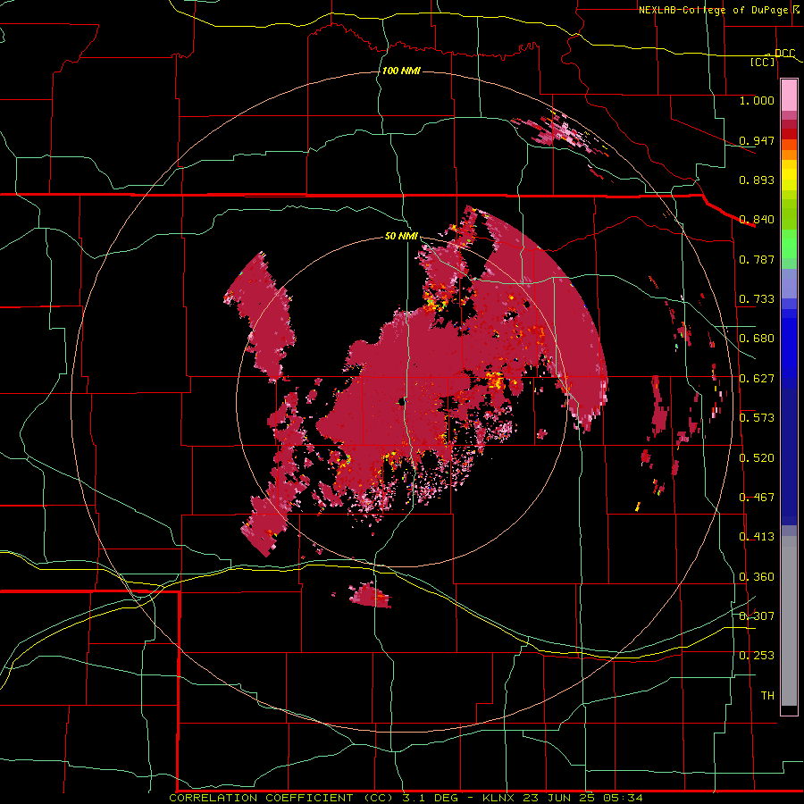Screen dimensions: 804x804
Task: Click the 0.360 color scale value
Action: tap(757, 577)
